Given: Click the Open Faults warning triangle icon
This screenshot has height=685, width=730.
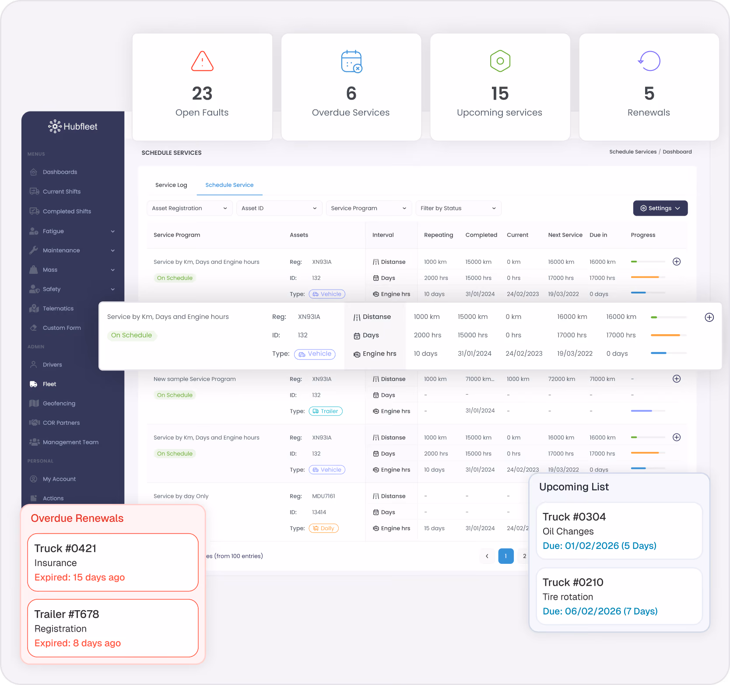Looking at the screenshot, I should tap(202, 61).
